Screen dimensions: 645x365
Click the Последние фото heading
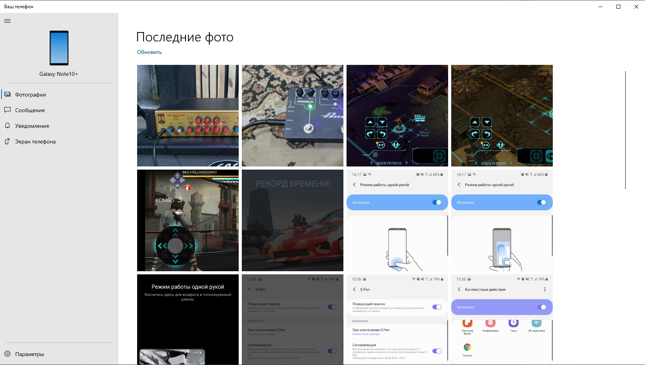pos(185,37)
